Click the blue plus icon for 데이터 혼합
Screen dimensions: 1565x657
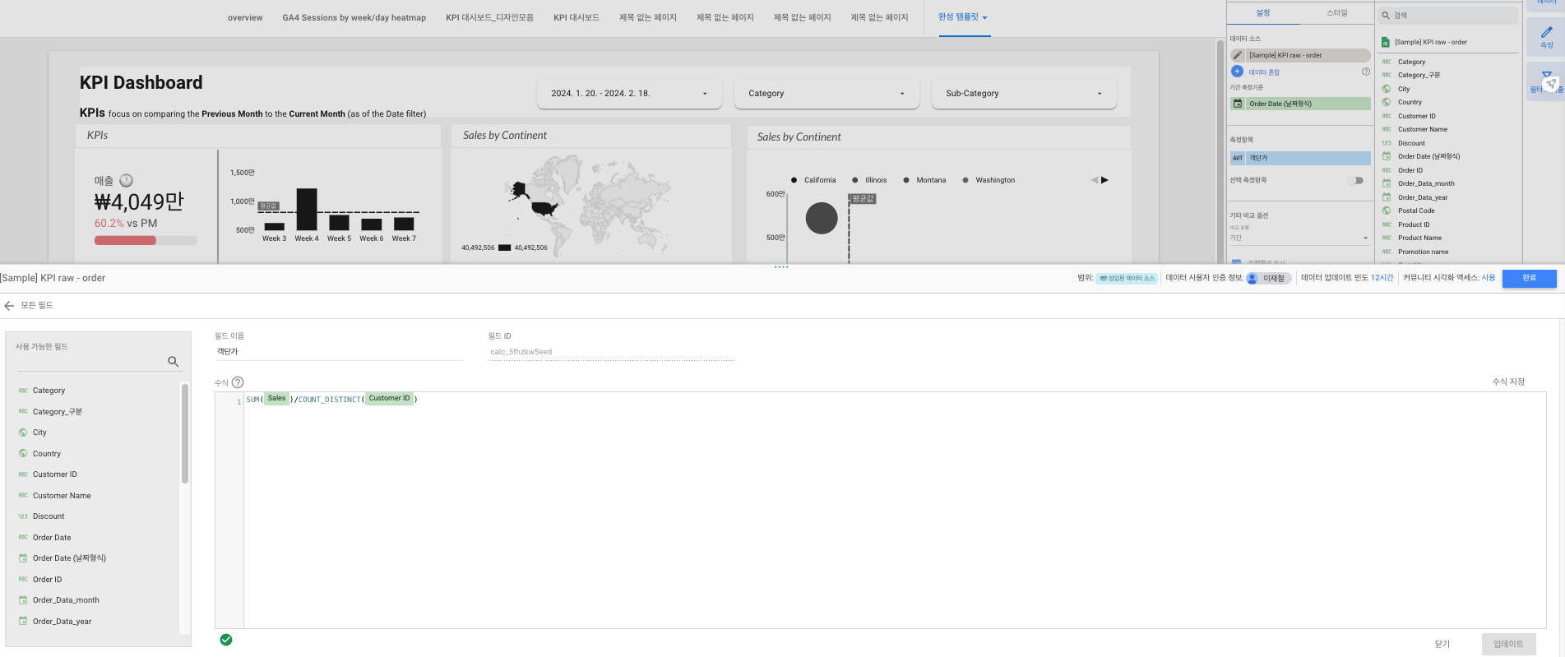(1237, 72)
